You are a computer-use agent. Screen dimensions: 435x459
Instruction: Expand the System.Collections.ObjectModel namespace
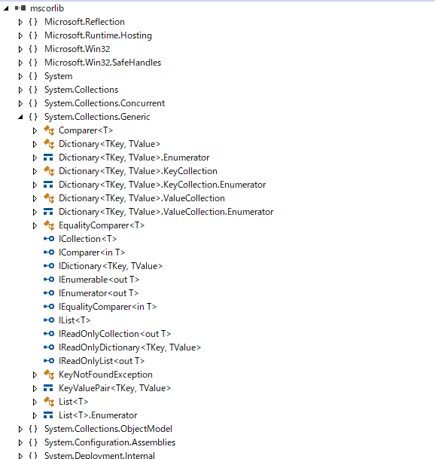click(20, 429)
